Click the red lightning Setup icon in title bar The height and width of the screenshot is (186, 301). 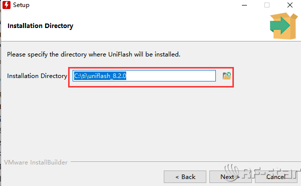tap(7, 5)
